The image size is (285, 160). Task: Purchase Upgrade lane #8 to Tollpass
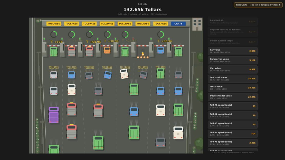pos(233,32)
